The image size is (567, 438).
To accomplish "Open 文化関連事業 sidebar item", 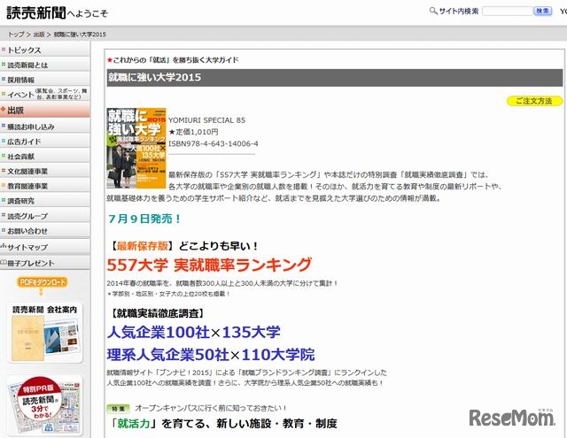I will 45,171.
